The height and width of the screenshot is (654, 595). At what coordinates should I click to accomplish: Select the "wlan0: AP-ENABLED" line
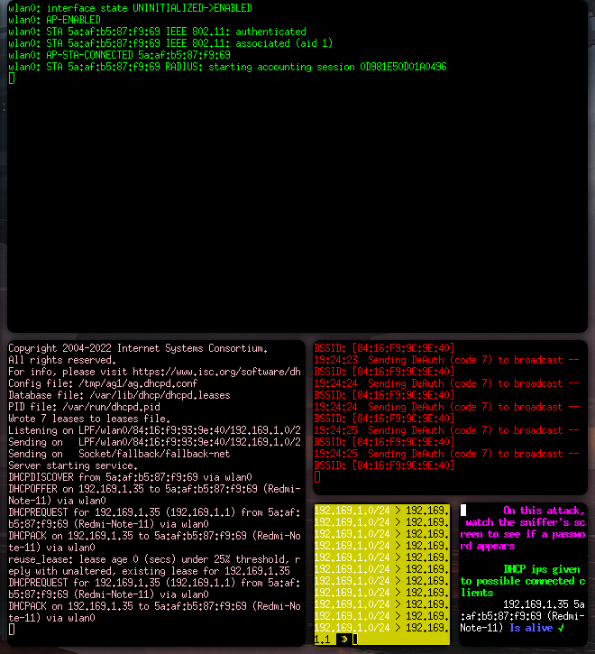tap(55, 20)
